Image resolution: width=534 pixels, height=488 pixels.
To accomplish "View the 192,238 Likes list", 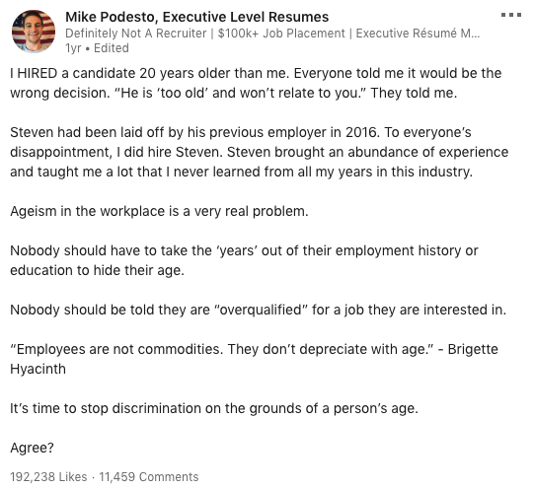I will pos(48,477).
